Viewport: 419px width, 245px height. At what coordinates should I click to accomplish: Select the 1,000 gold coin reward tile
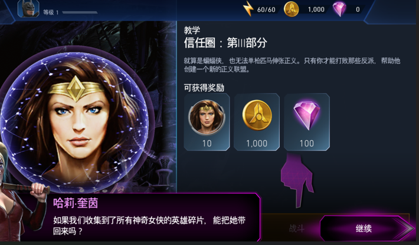(x=257, y=122)
